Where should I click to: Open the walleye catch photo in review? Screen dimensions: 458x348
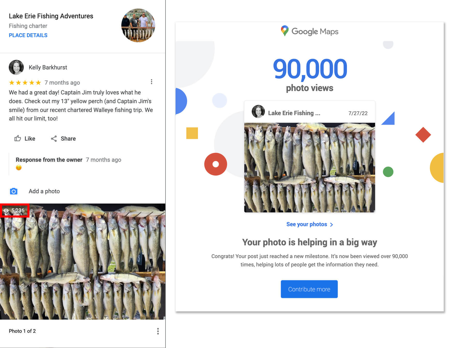tap(83, 261)
